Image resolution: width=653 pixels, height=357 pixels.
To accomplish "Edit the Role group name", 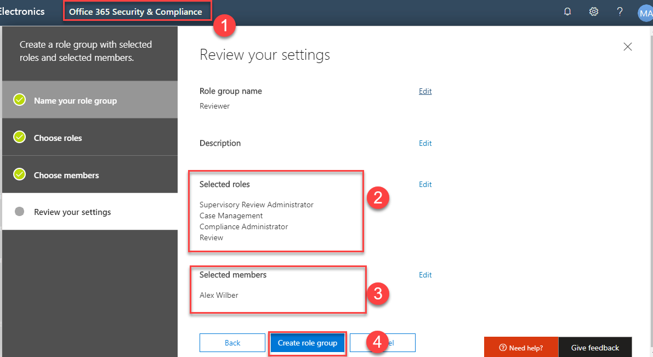I will [x=425, y=92].
